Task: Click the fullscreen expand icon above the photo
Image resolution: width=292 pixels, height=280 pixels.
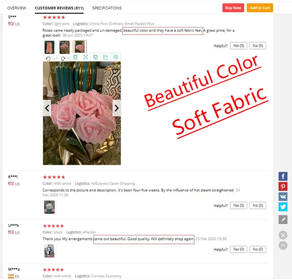Action: point(85,57)
